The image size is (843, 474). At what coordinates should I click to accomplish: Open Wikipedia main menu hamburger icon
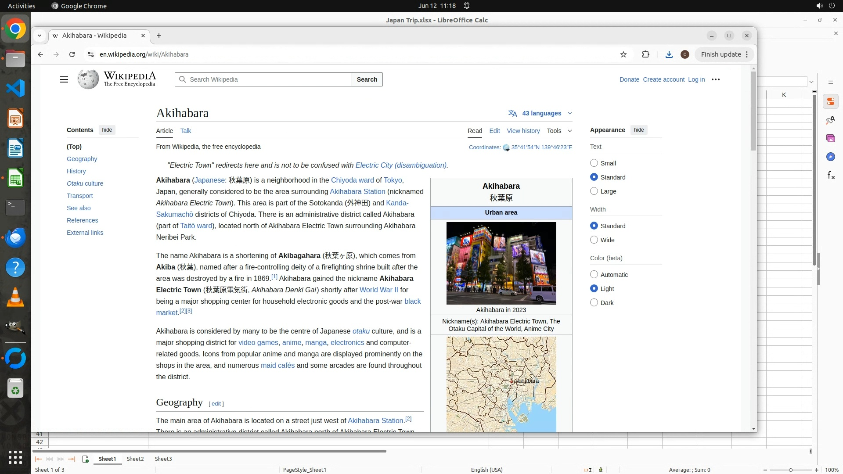(64, 79)
